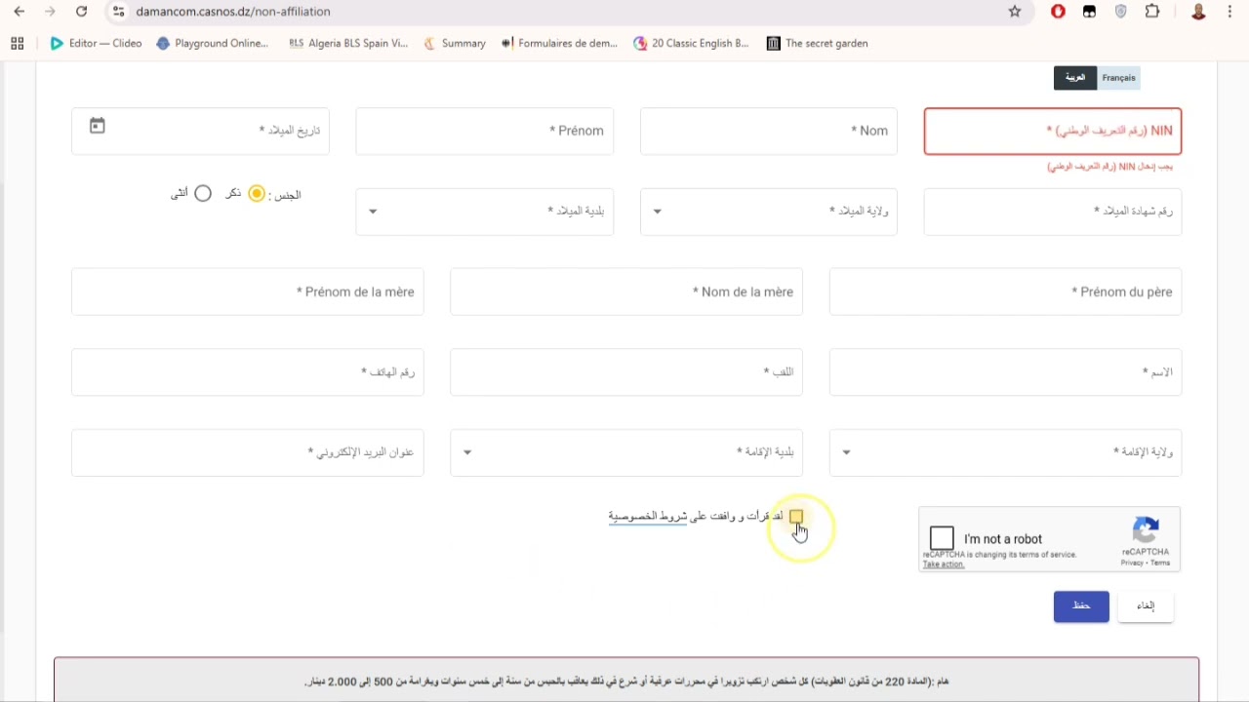Expand the ولاية الميلاد dropdown
The height and width of the screenshot is (702, 1249).
769,212
